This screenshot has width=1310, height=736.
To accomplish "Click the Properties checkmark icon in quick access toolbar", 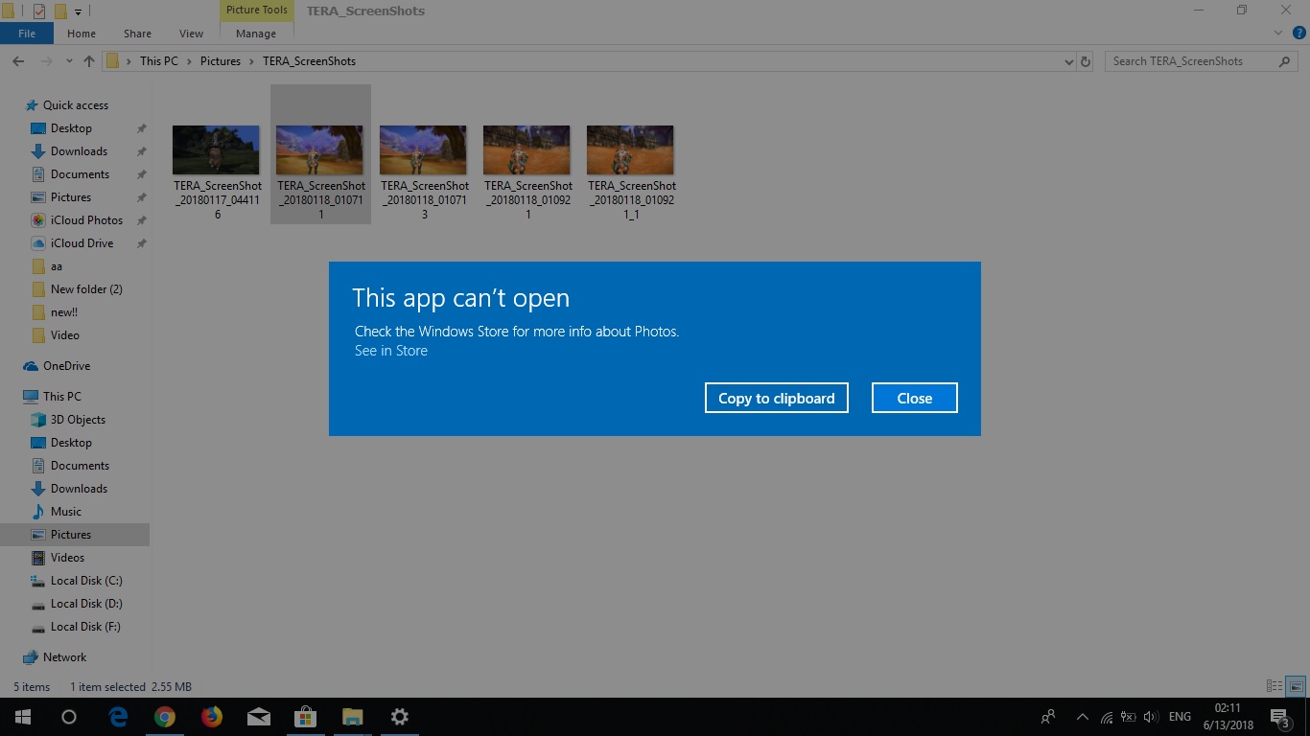I will click(39, 11).
